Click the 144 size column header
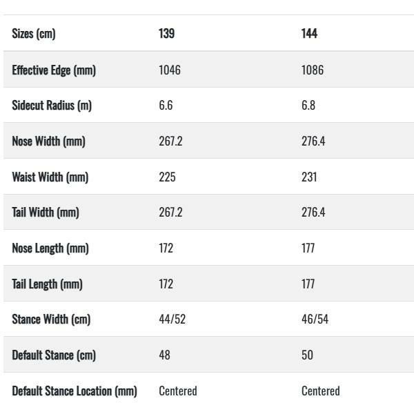Screen dimensions: 414x414 click(x=309, y=34)
